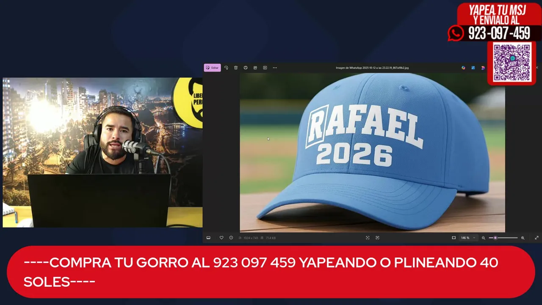
Task: Click the yellow circular logo in webcam
Action: (x=188, y=103)
